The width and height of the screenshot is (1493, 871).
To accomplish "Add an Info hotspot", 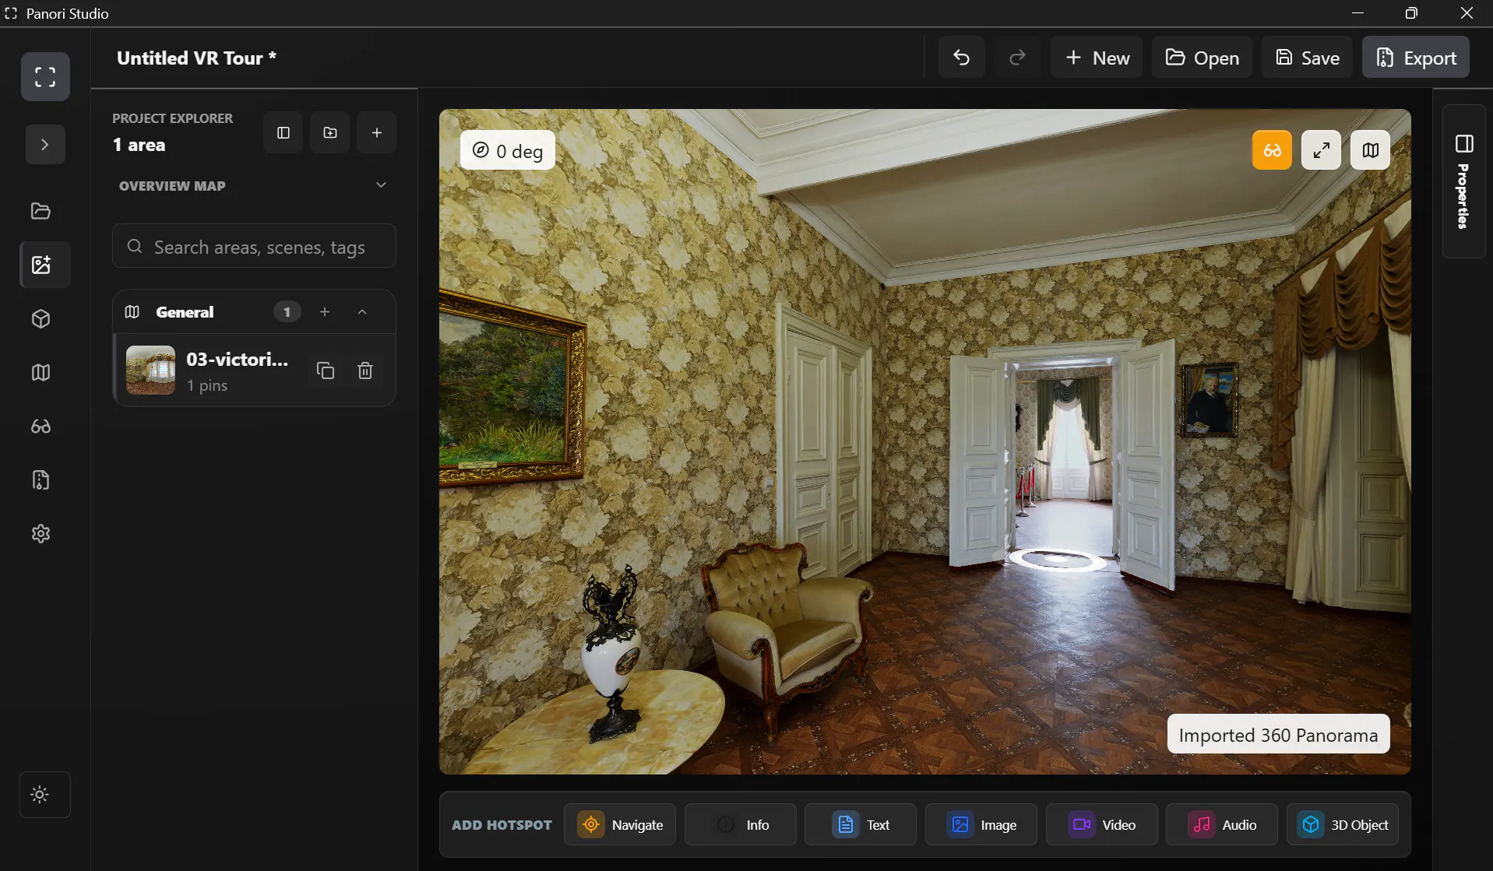I will point(741,824).
